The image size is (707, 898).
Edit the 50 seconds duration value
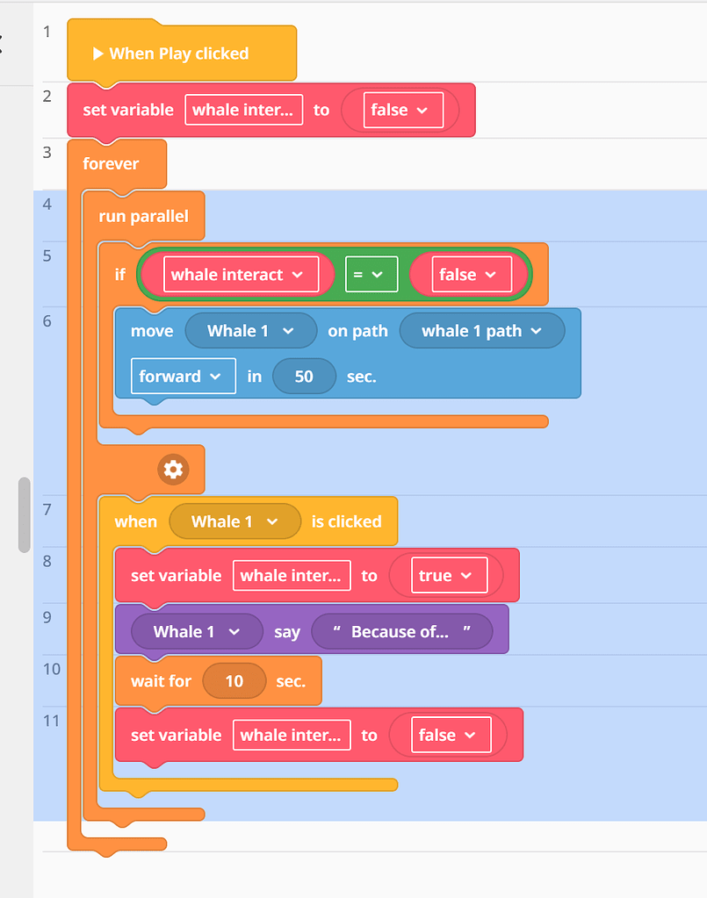304,376
